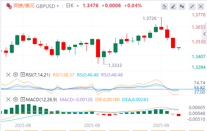Open MACD settings hexagon icon

[x=16, y=99]
